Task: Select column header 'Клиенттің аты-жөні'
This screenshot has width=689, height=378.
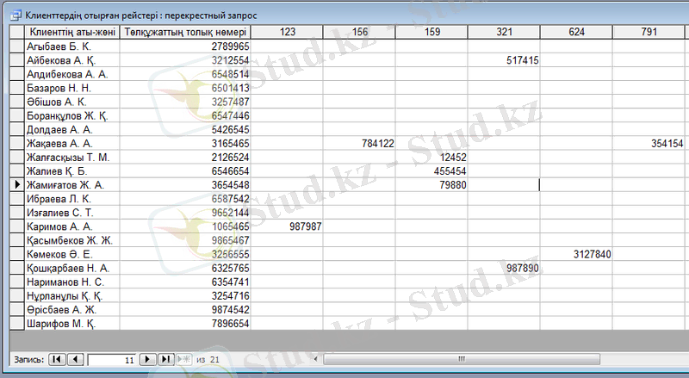Action: [72, 32]
